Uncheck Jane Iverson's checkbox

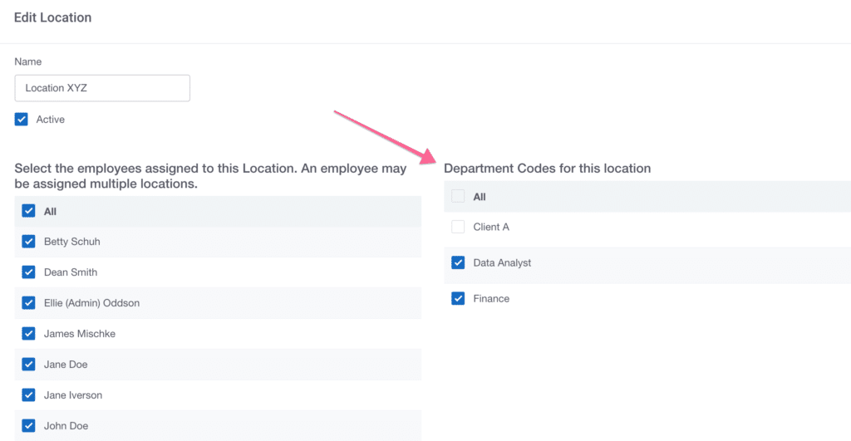tap(29, 394)
